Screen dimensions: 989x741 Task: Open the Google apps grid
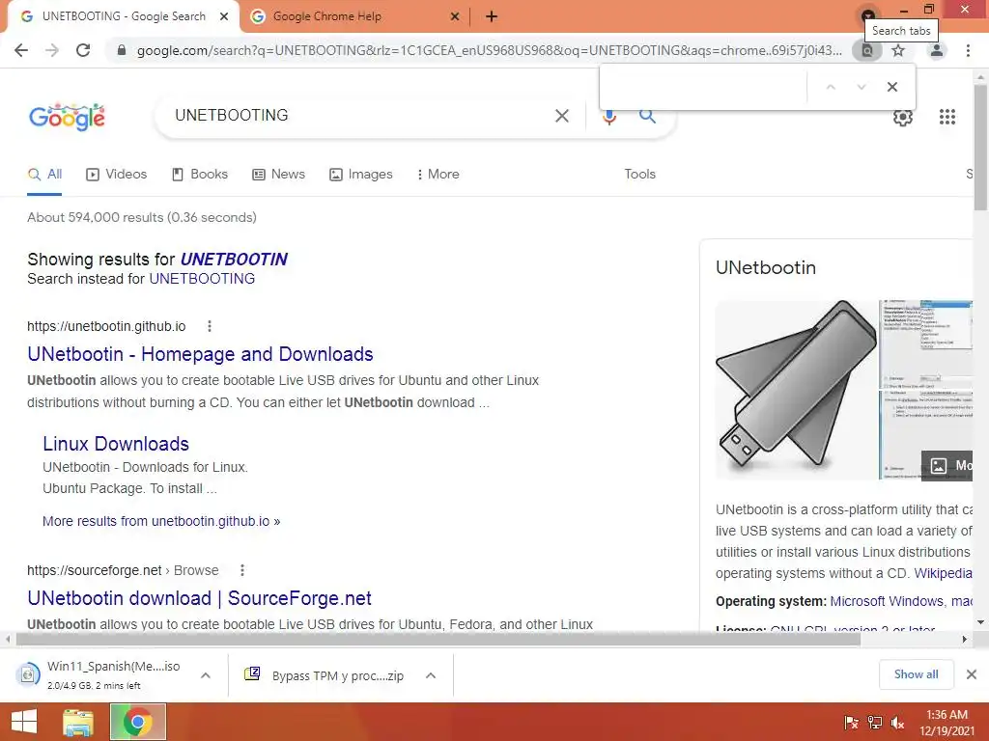[947, 117]
